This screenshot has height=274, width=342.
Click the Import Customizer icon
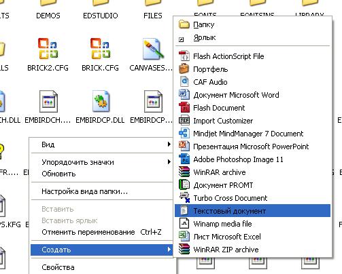pos(184,121)
